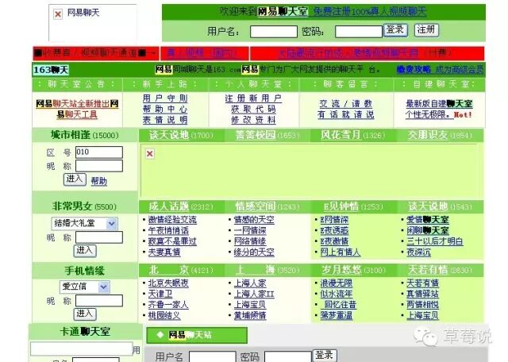Open the 注册新用户 link

pos(253,98)
